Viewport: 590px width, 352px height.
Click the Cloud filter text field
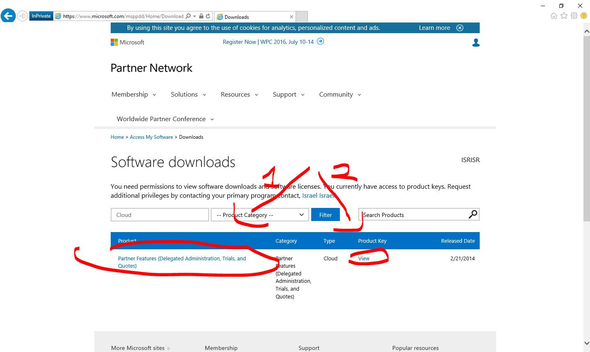point(160,215)
